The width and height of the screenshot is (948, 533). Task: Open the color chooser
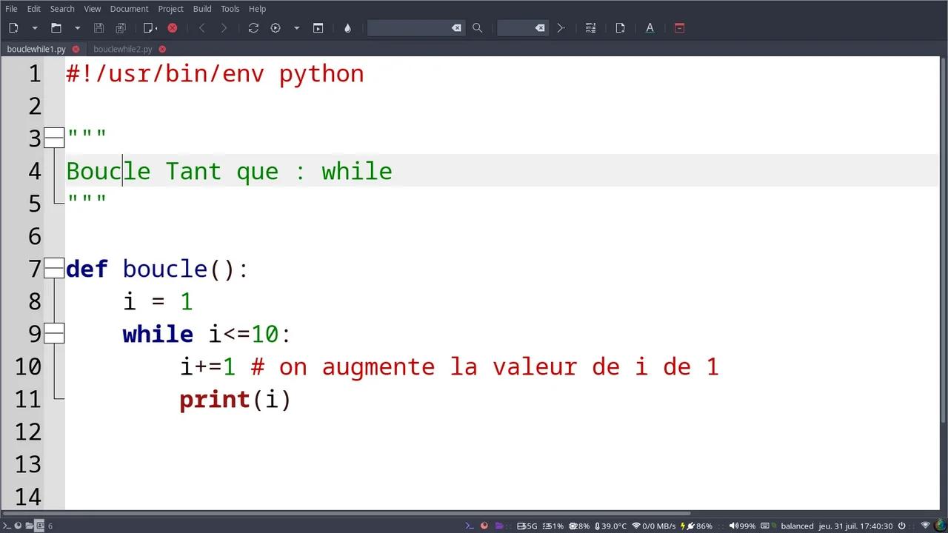347,27
